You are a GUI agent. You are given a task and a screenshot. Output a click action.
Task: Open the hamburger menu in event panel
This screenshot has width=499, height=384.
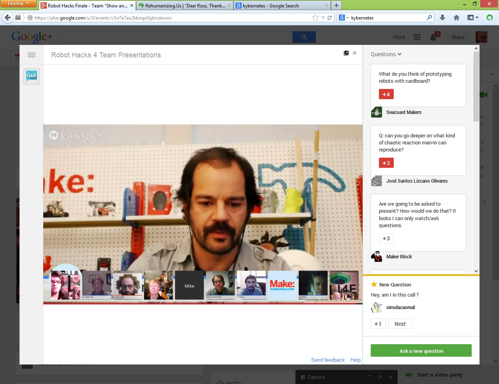pos(32,55)
